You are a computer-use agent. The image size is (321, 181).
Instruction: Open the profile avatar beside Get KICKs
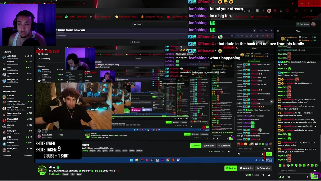(313, 24)
